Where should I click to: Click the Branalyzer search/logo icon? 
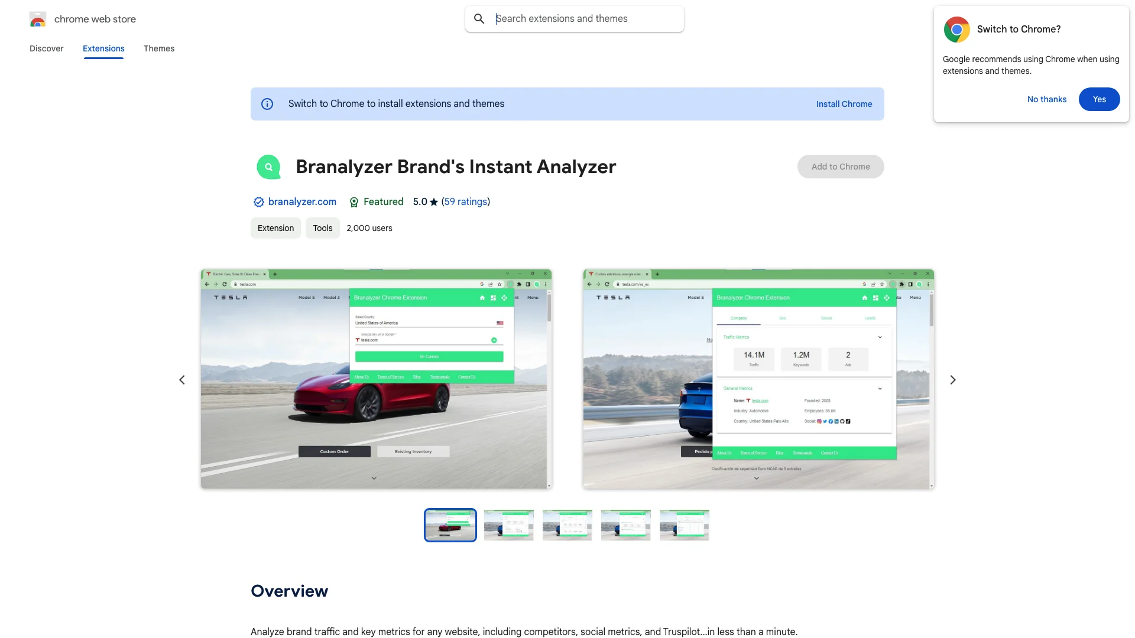coord(268,167)
